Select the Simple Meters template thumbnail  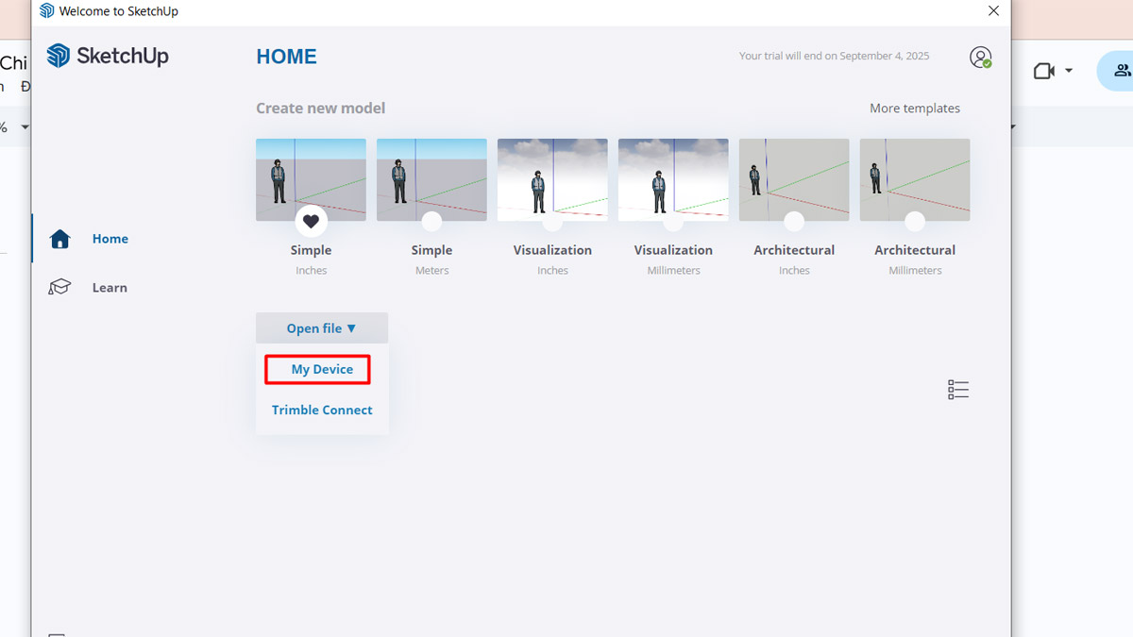pyautogui.click(x=431, y=179)
